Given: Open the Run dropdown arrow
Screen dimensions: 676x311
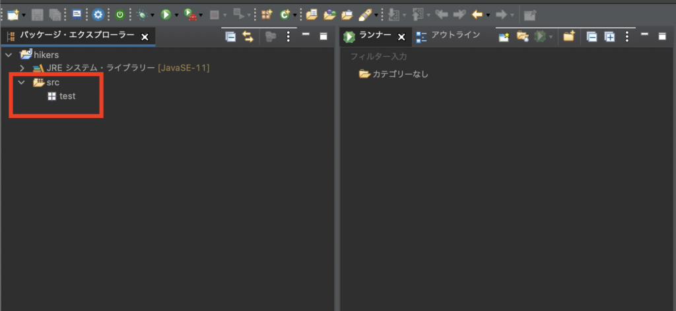Looking at the screenshot, I should pos(176,16).
